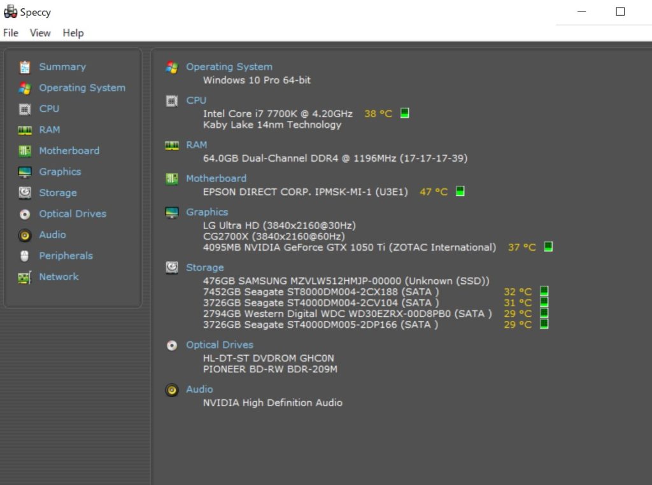Click the GTX 1050 Ti temperature indicator

click(548, 247)
